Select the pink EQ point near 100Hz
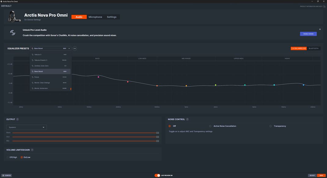The image size is (327, 178). coord(98,77)
